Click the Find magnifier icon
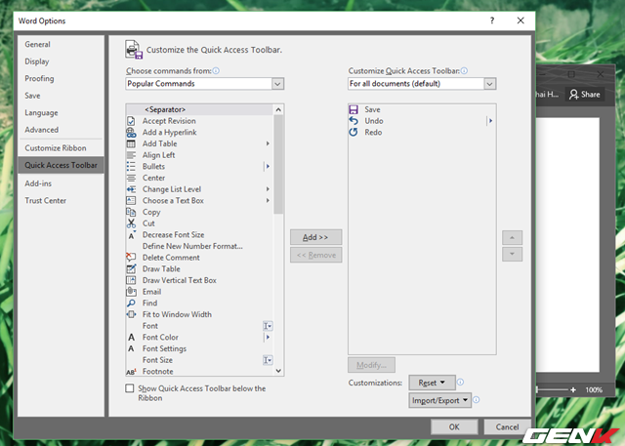Image resolution: width=625 pixels, height=446 pixels. [x=131, y=304]
